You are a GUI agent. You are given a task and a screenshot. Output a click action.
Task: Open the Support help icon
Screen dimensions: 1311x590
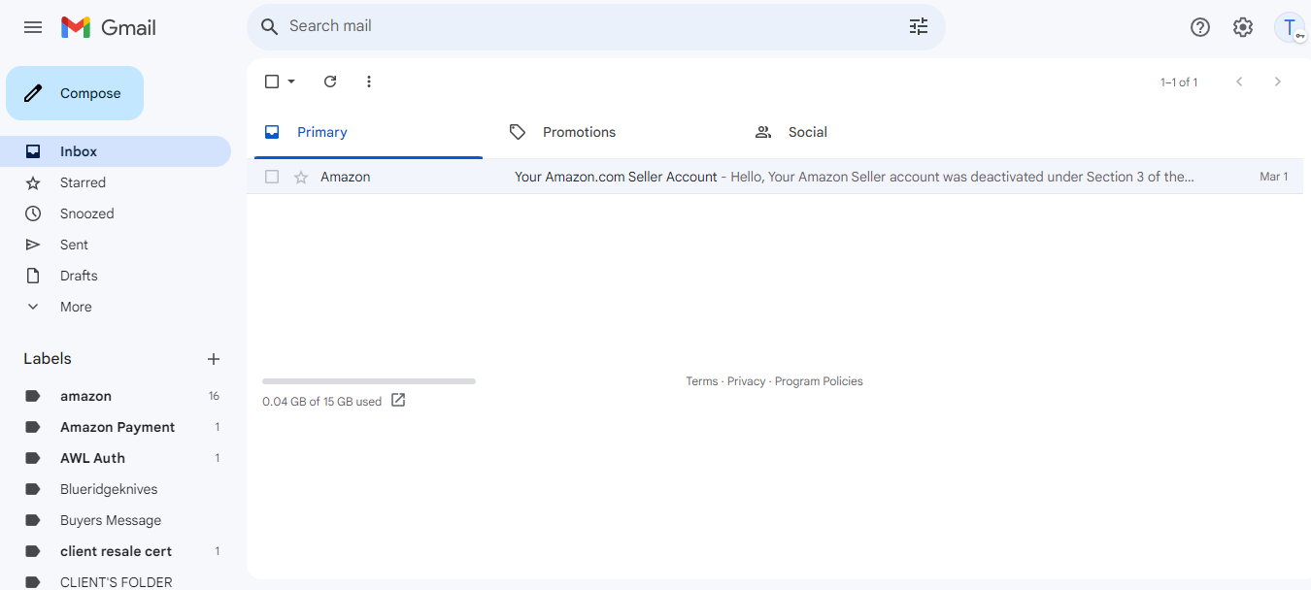(x=1200, y=27)
